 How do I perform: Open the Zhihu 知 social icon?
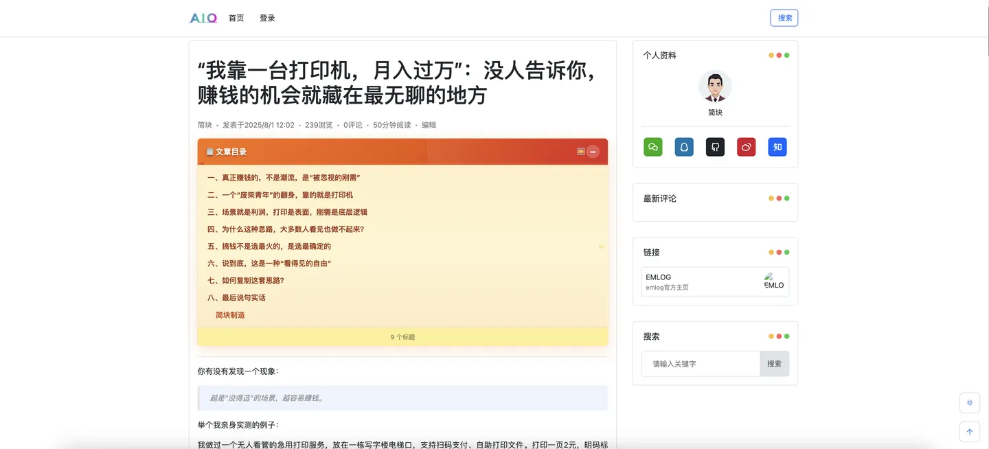tap(777, 147)
